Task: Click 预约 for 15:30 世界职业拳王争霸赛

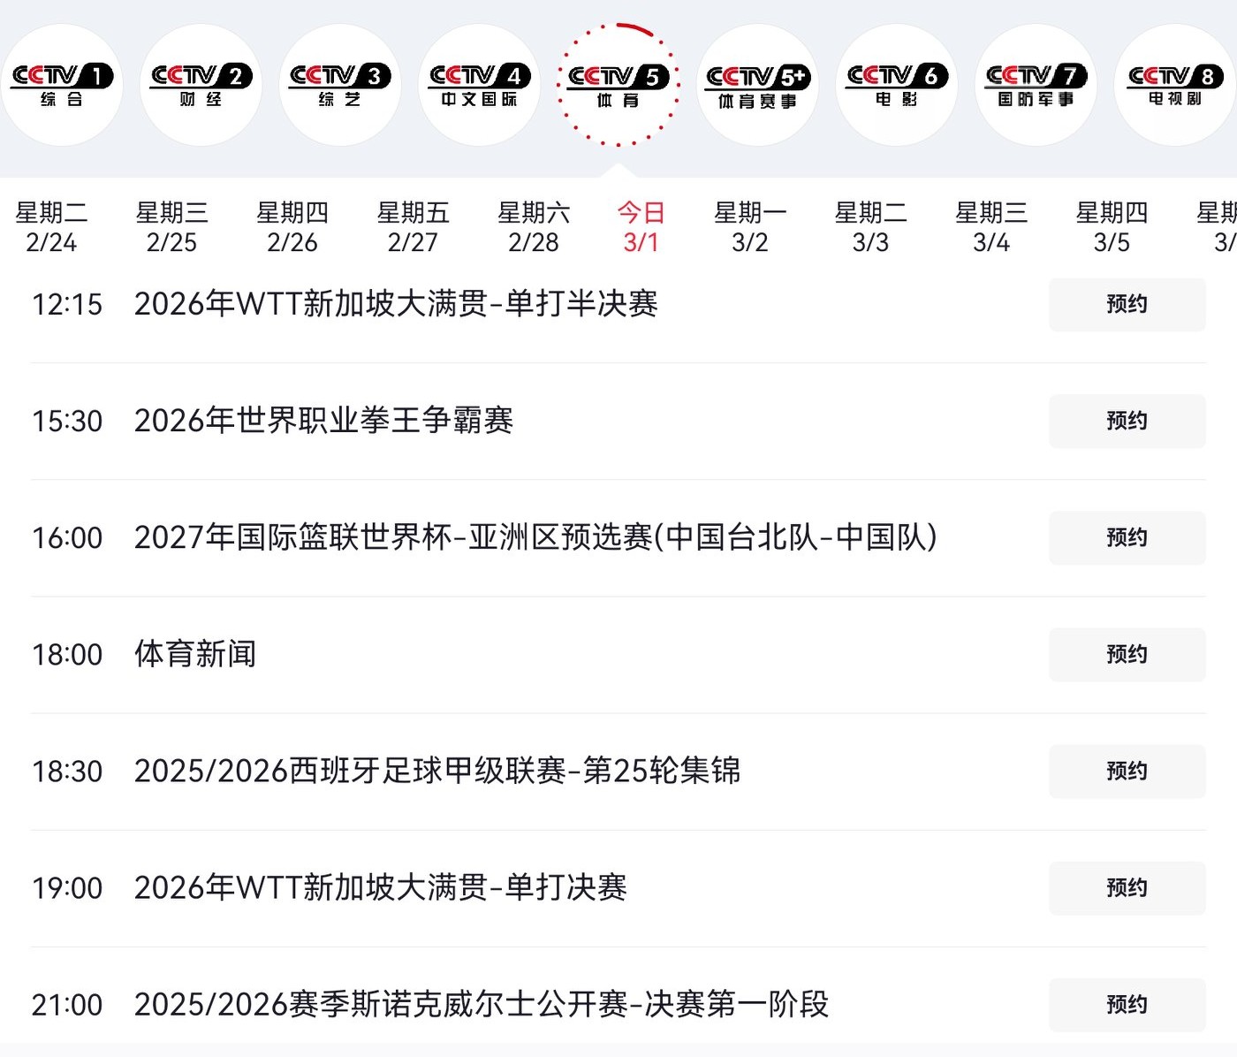Action: [1127, 422]
